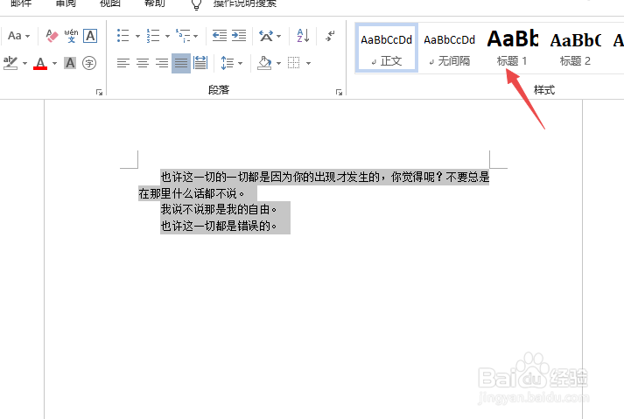Viewport: 624px width, 419px height.
Task: Apply the 标题 2 heading style
Action: 575,48
